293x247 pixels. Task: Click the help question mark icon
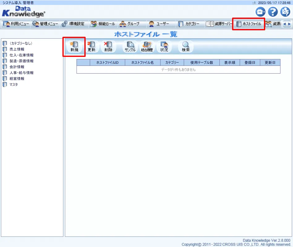click(x=273, y=12)
